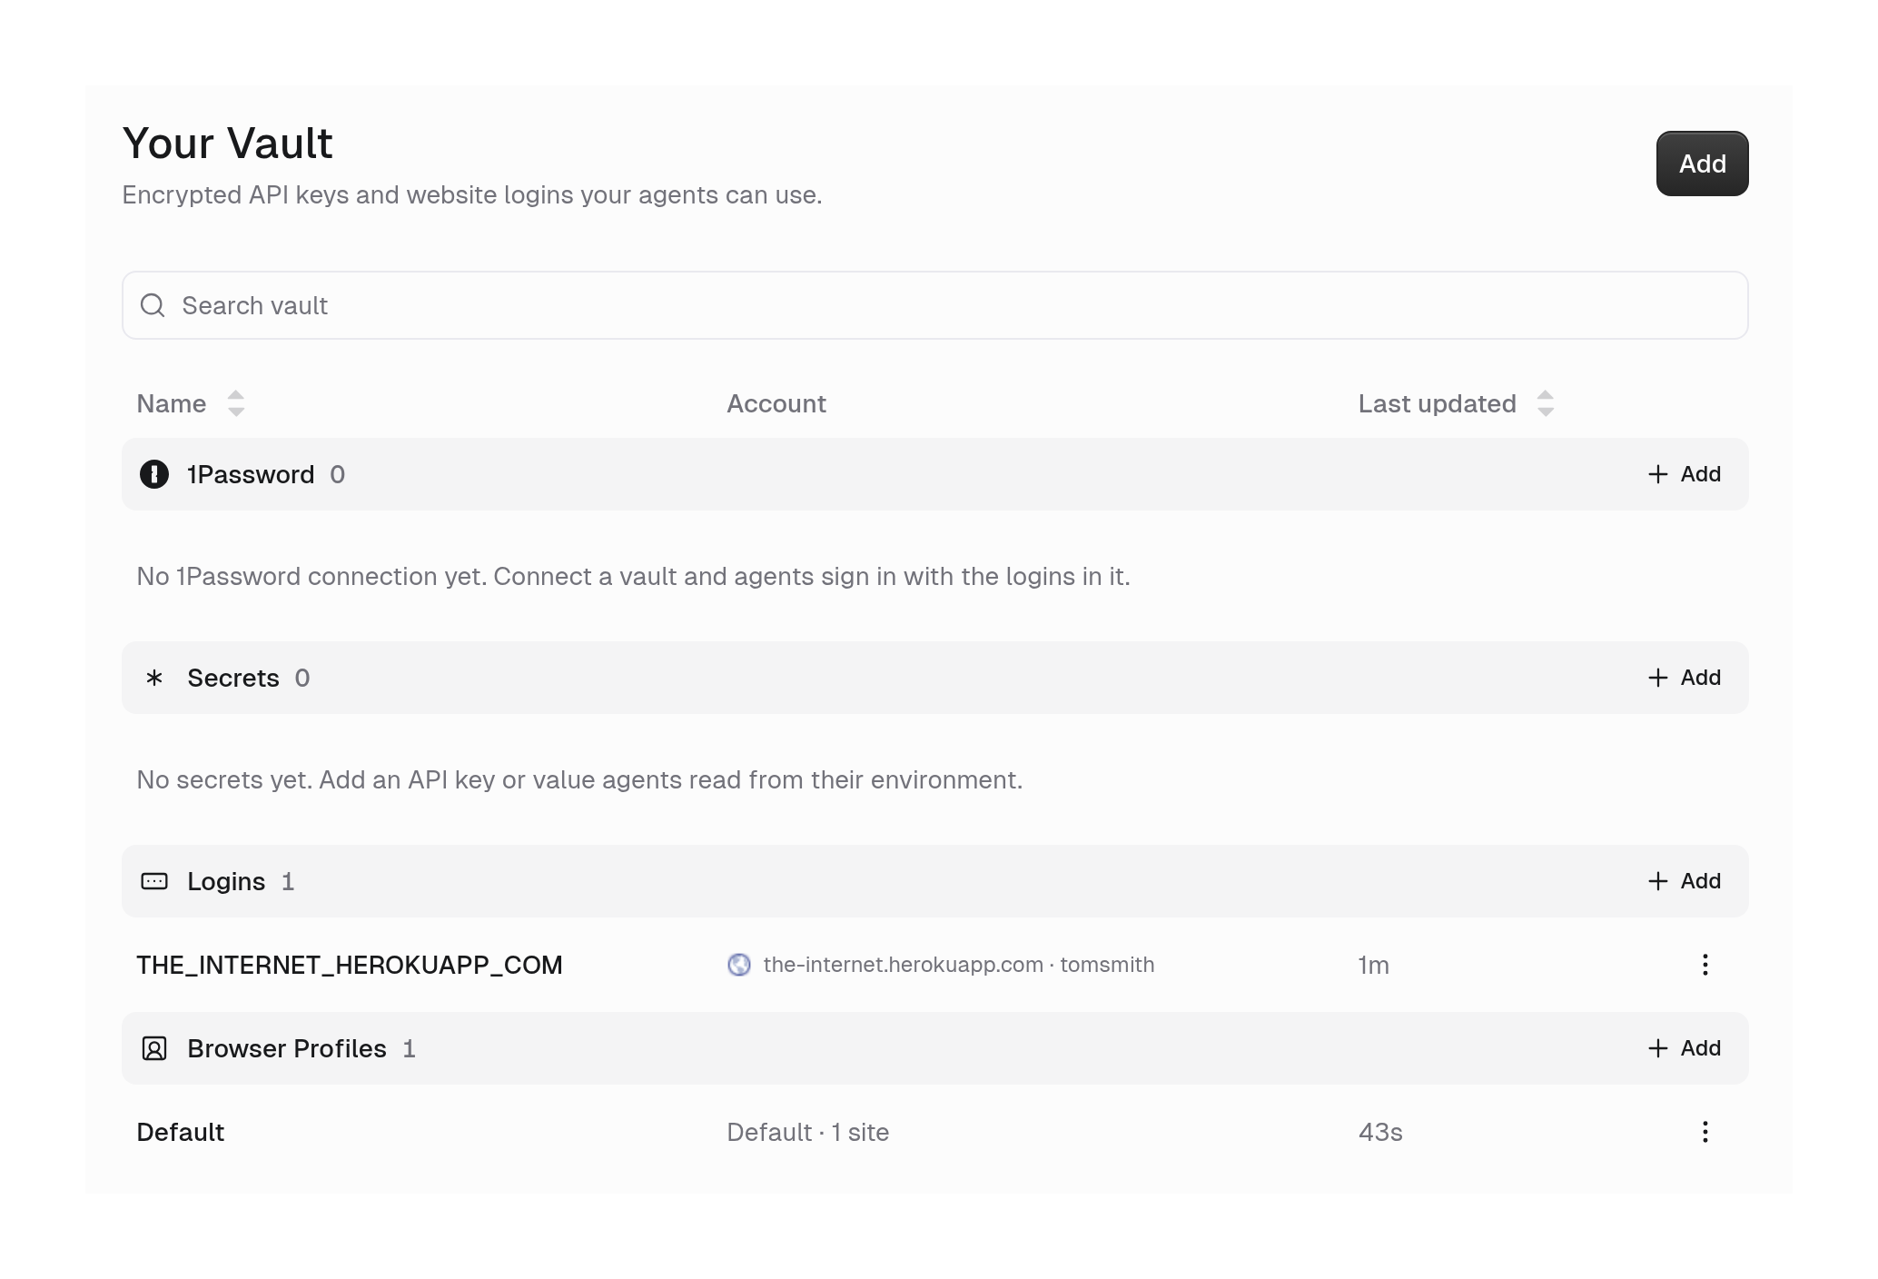Click the Account column header
This screenshot has width=1878, height=1279.
(x=776, y=403)
